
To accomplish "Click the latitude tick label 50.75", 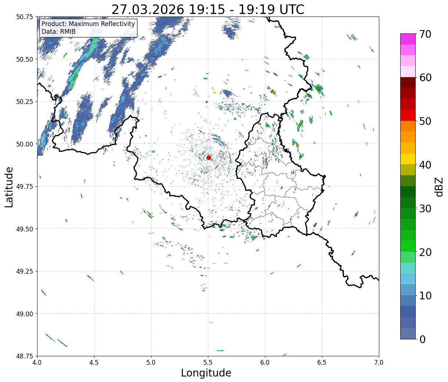I will 25,17.
